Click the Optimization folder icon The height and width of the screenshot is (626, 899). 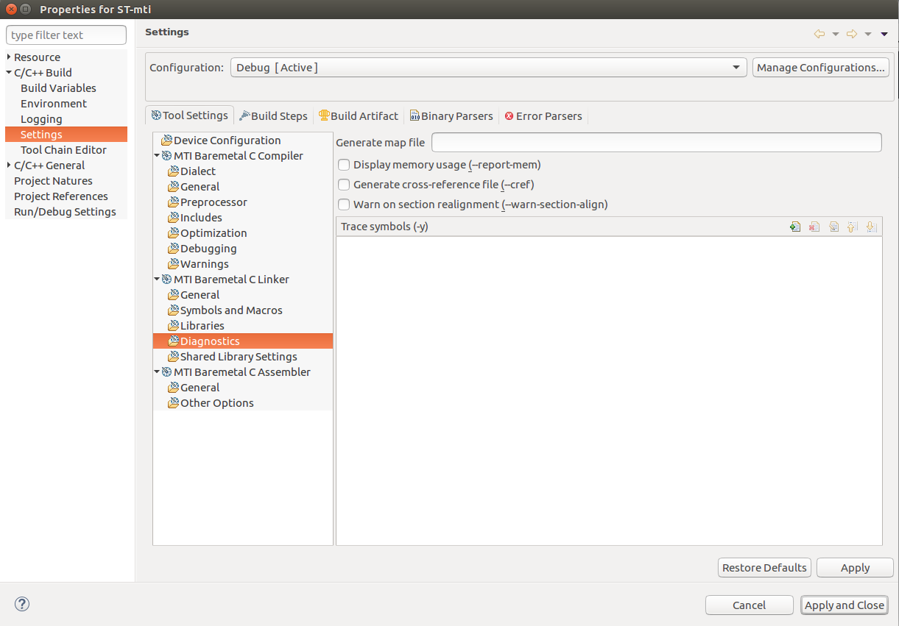pyautogui.click(x=173, y=233)
